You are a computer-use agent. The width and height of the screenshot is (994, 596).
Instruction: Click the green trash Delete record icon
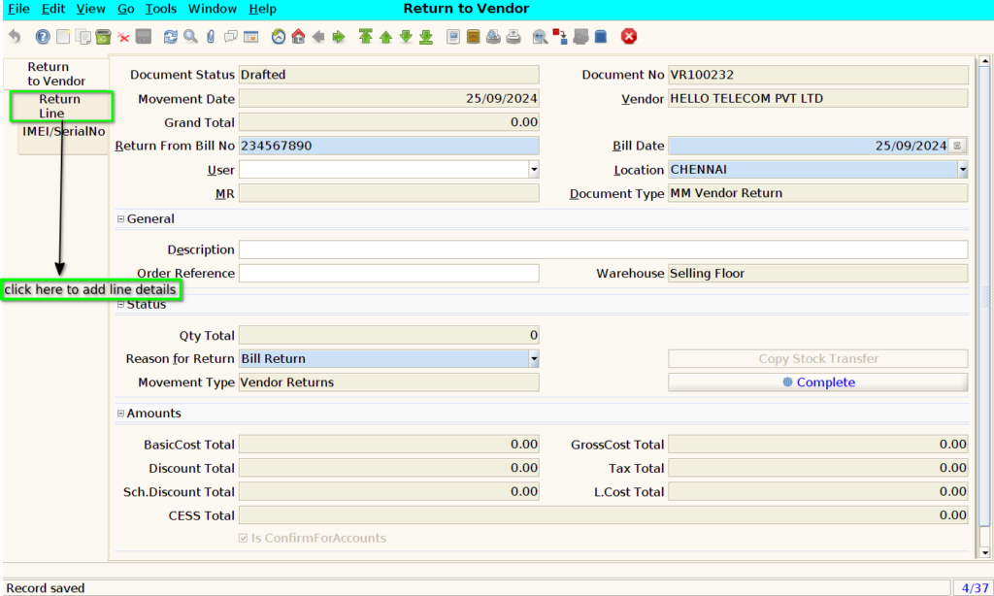(x=103, y=37)
